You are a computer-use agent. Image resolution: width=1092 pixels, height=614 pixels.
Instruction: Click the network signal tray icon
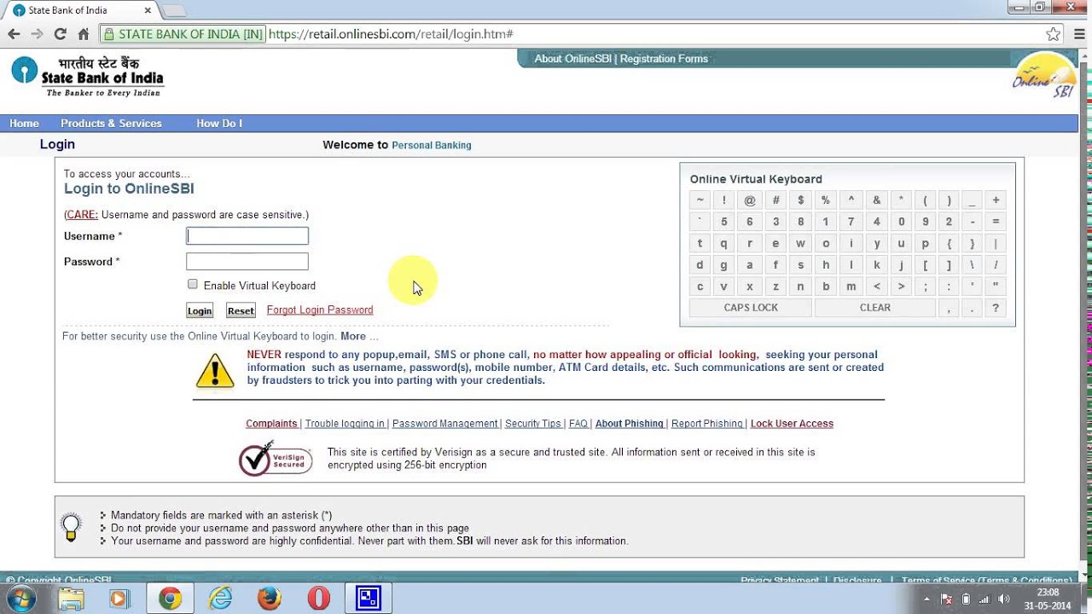click(x=985, y=600)
